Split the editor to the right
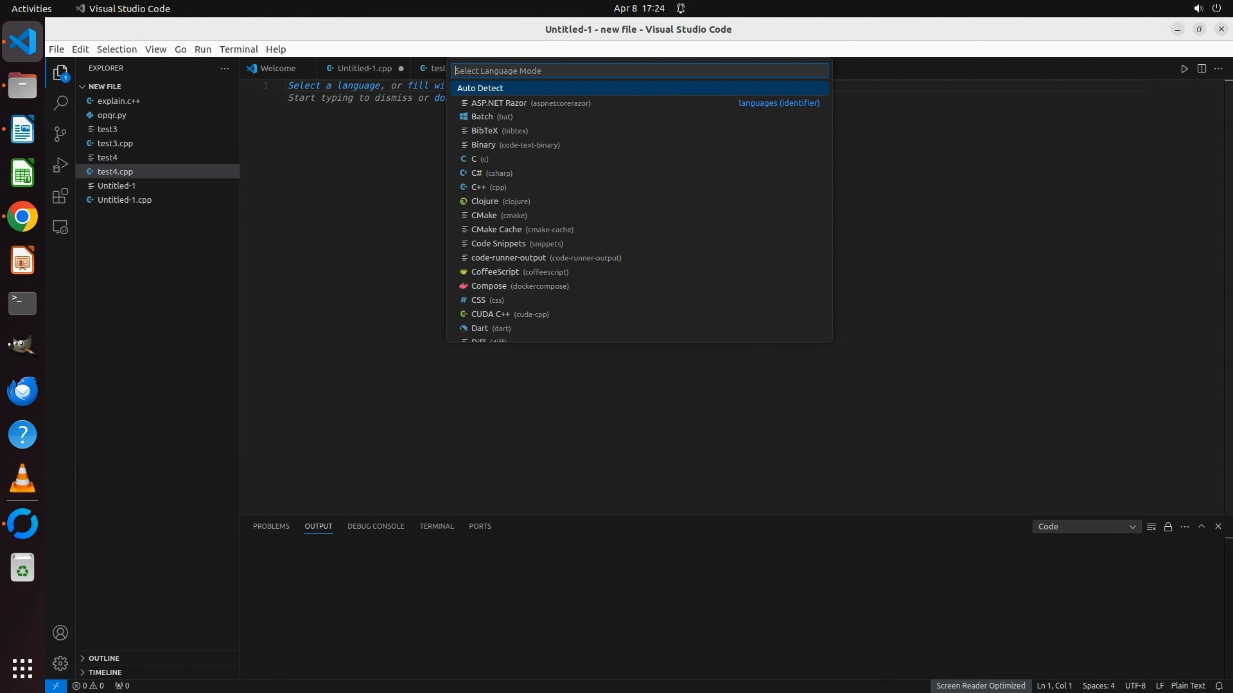This screenshot has width=1233, height=693. [x=1202, y=69]
